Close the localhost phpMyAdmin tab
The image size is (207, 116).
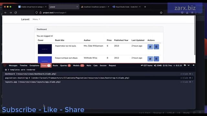pos(109,7)
